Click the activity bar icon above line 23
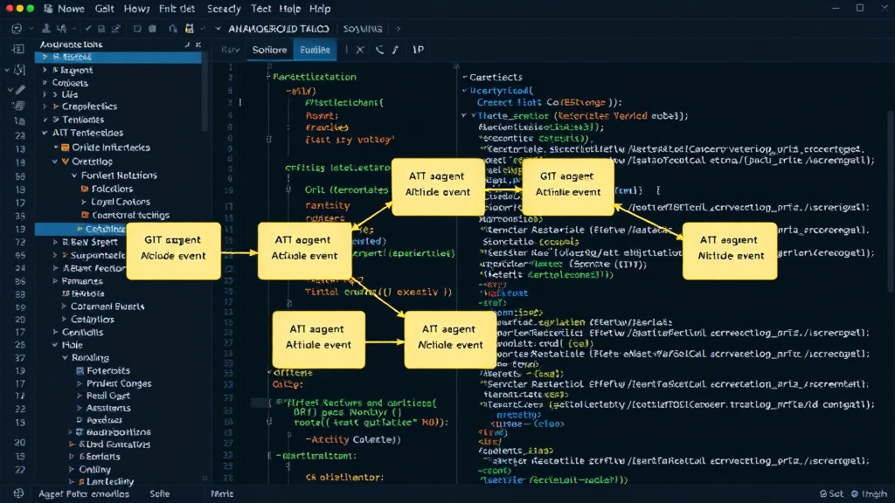The height and width of the screenshot is (503, 895). tap(19, 121)
